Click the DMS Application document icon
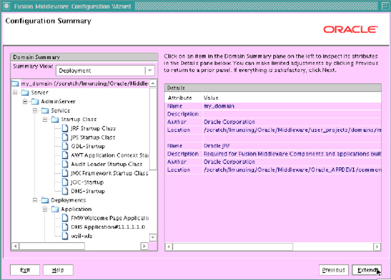The width and height of the screenshot is (391, 280). (x=65, y=227)
